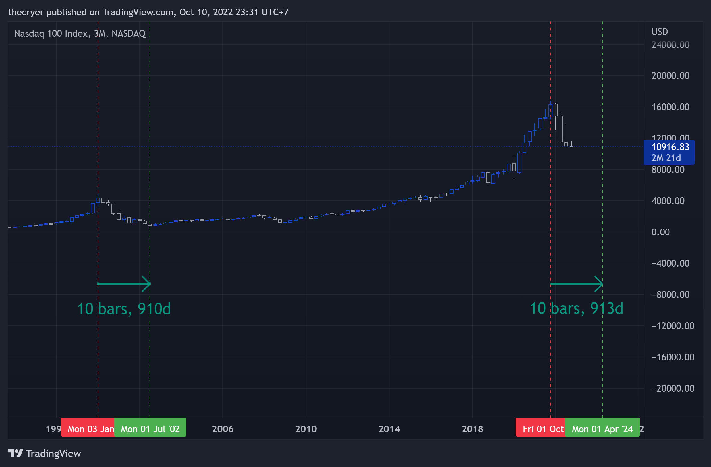Click the 16000.00 price axis value
The image size is (711, 467).
(x=670, y=107)
